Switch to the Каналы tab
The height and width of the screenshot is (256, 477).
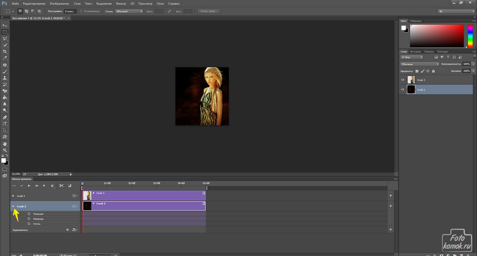[x=429, y=52]
